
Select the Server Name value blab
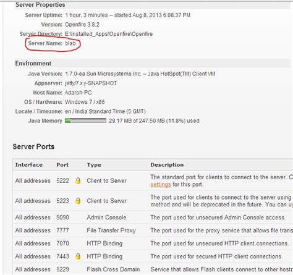point(70,43)
